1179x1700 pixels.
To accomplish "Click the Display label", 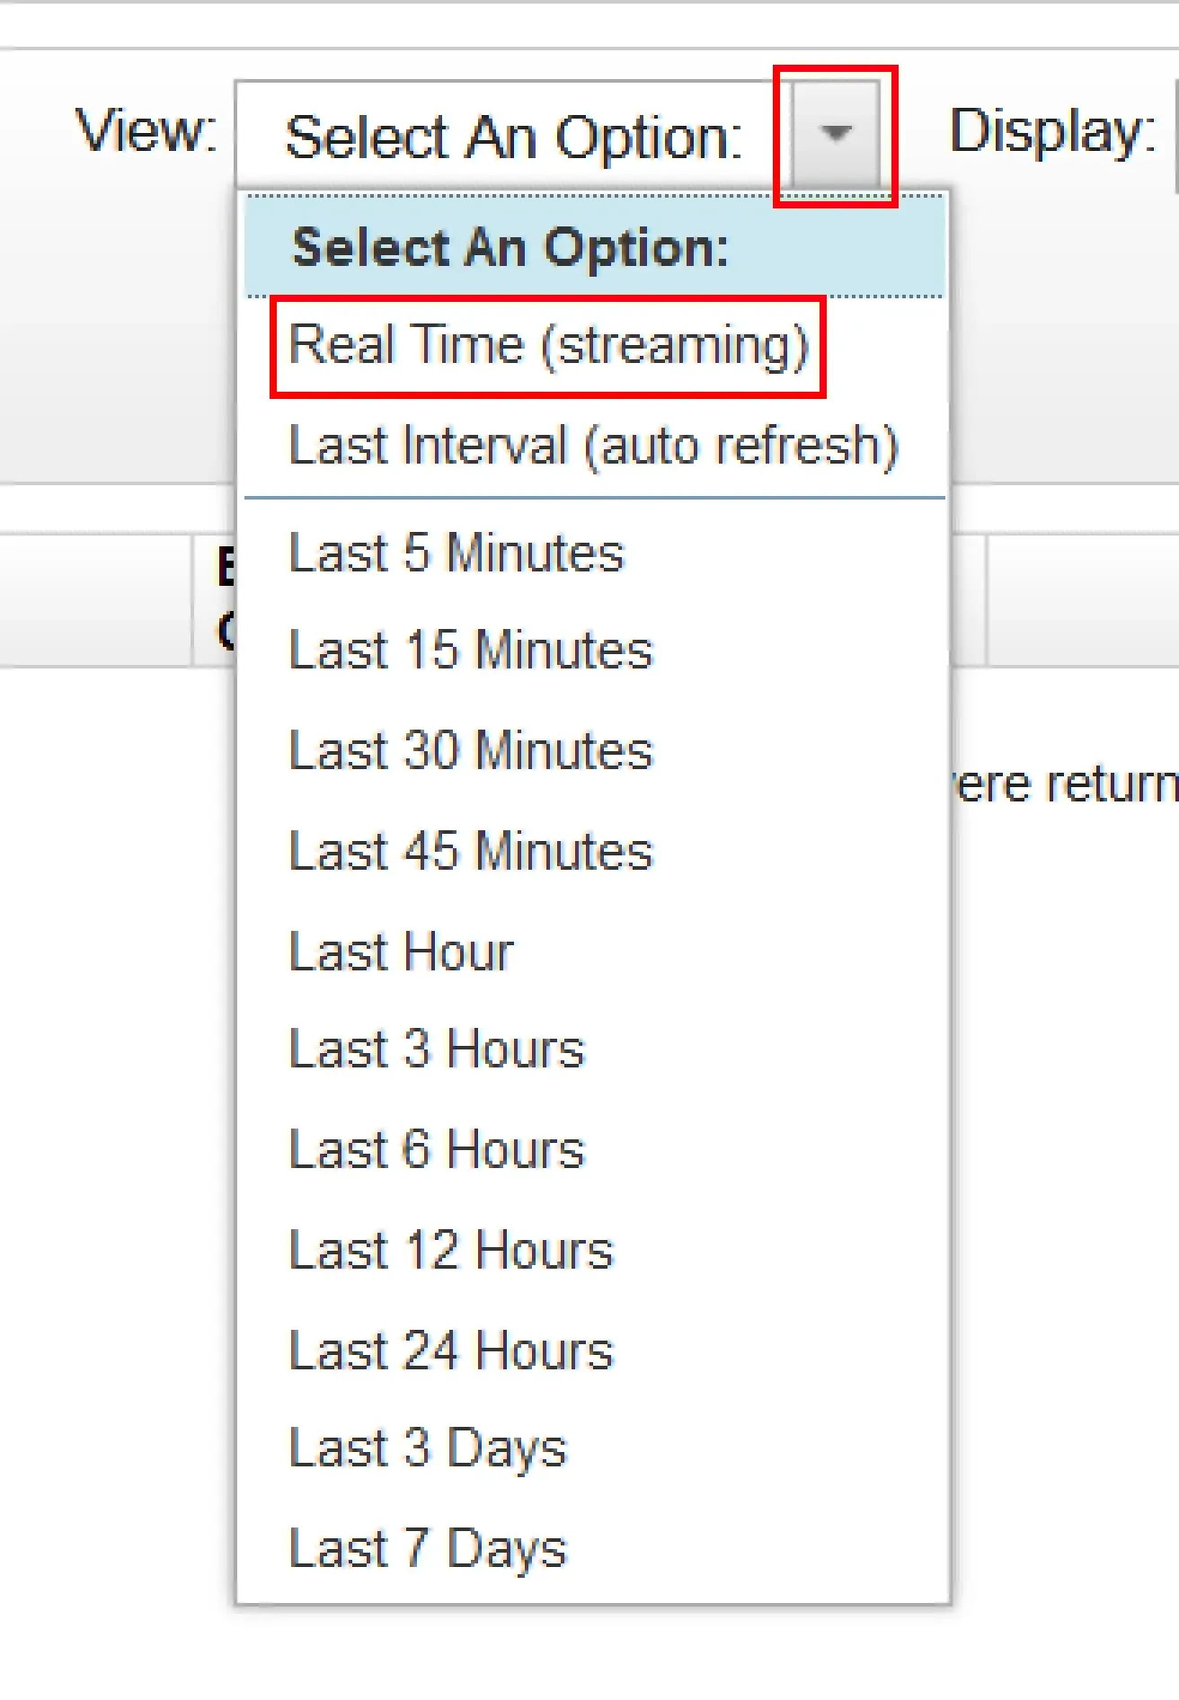I will point(1052,132).
